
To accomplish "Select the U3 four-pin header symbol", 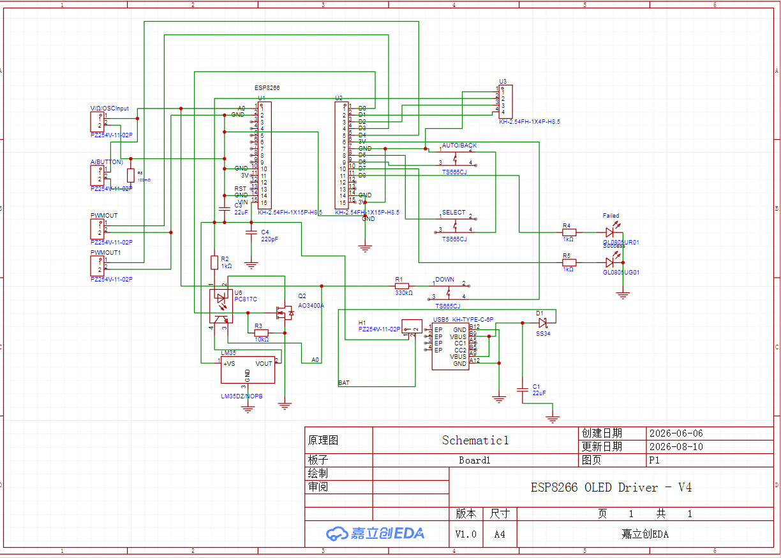I will tap(506, 102).
